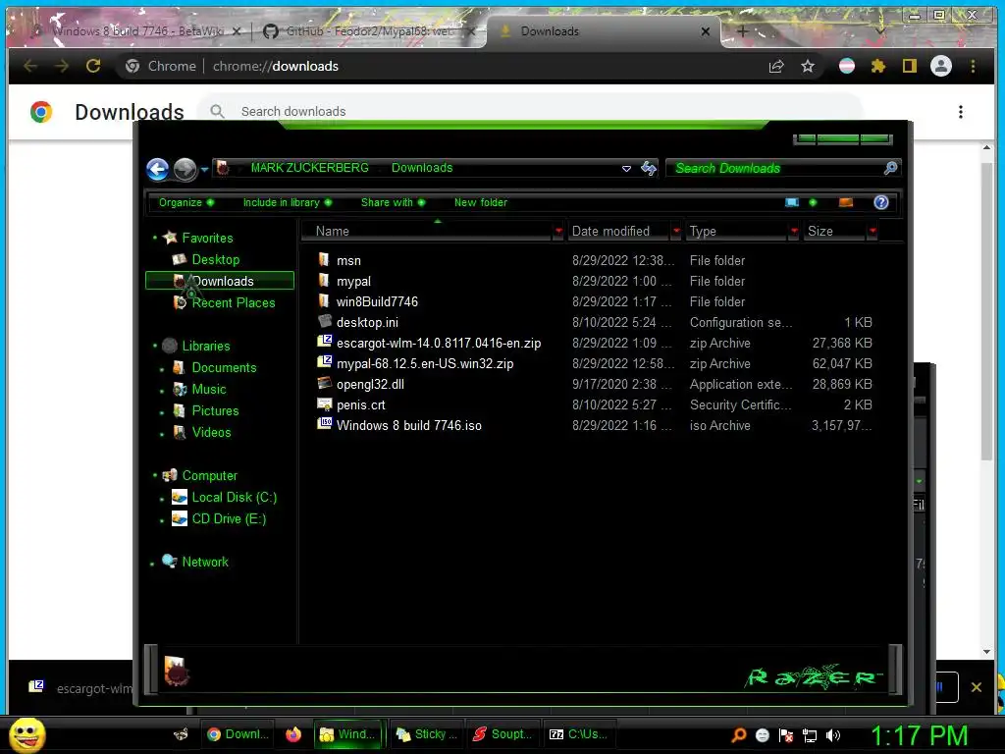Select MARK ZUCKERBERG in the address path
This screenshot has height=754, width=1005.
coord(309,168)
